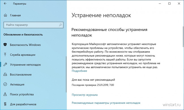Open the Просмотр журнала link
Viewport: 184px width, 110px height.
[85, 95]
